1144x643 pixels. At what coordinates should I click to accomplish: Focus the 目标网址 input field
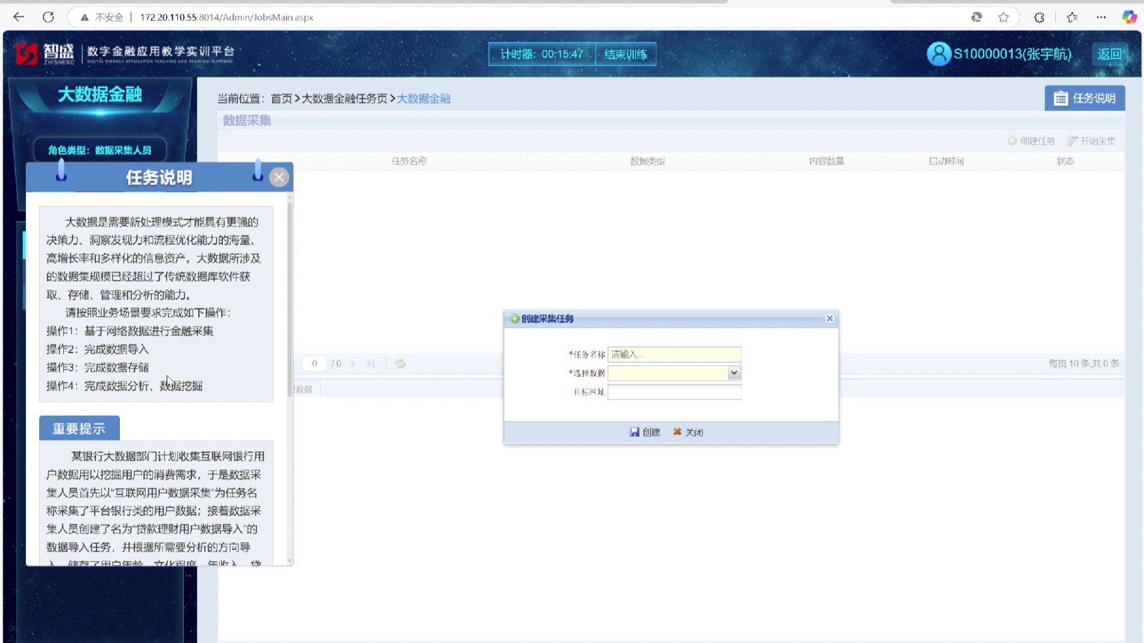674,392
